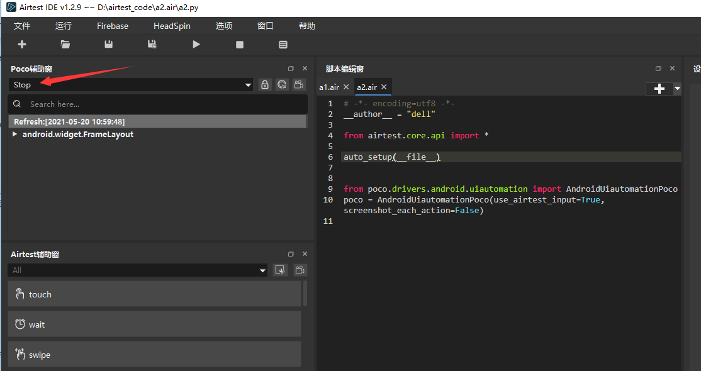Open the dropdown arrow beside plus button
This screenshot has width=701, height=371.
[x=677, y=89]
